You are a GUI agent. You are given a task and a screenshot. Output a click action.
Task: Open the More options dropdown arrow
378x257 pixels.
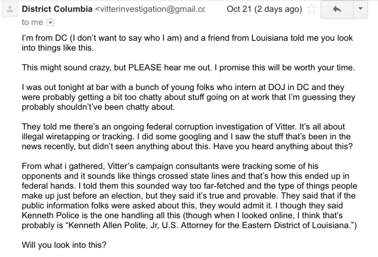[x=359, y=9]
